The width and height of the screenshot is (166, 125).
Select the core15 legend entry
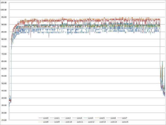click(x=125, y=122)
